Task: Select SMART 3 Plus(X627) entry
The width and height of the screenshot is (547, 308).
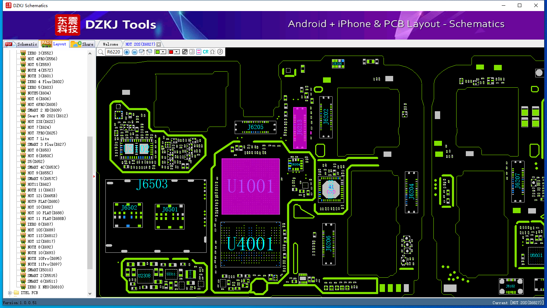Action: (x=47, y=144)
